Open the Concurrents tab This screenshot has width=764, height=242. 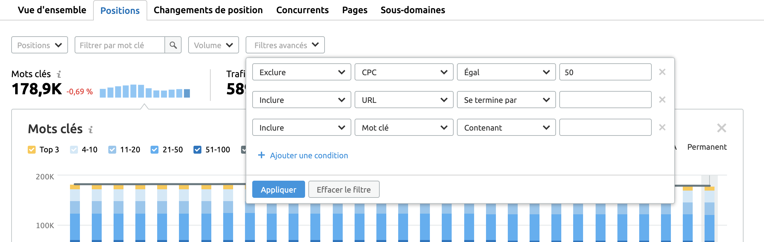(x=302, y=10)
